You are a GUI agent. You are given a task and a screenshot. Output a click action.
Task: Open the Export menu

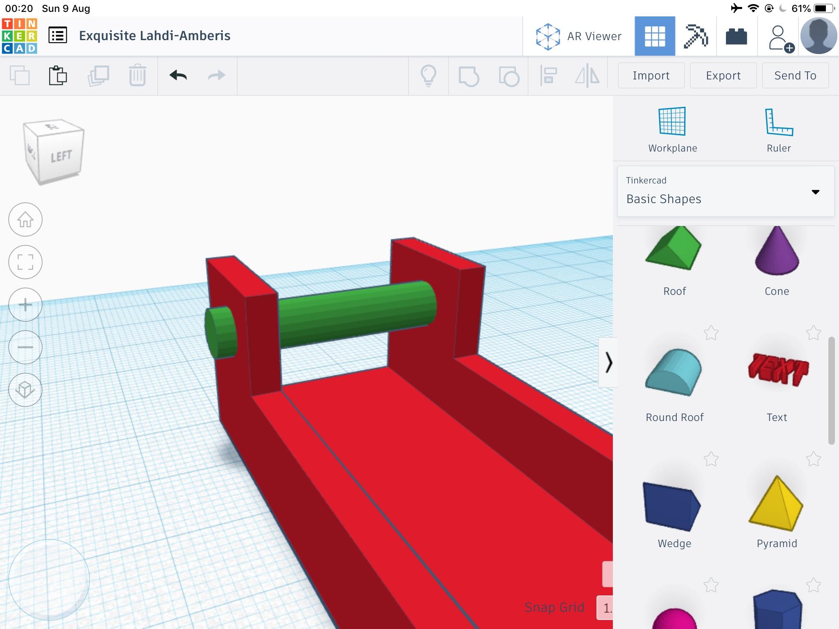(x=722, y=76)
